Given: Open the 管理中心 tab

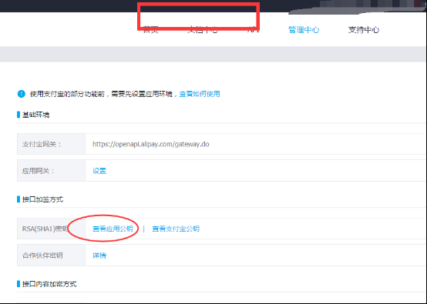Looking at the screenshot, I should pyautogui.click(x=304, y=30).
